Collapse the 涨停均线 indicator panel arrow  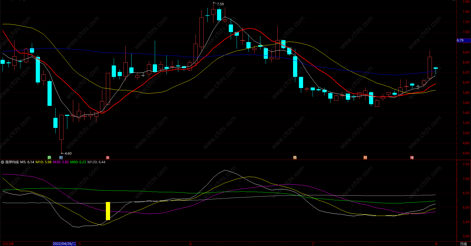pos(3,162)
